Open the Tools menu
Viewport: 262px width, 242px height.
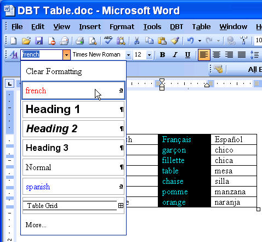152,27
